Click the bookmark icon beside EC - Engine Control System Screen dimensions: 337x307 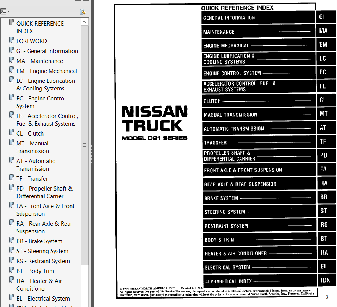pyautogui.click(x=11, y=97)
